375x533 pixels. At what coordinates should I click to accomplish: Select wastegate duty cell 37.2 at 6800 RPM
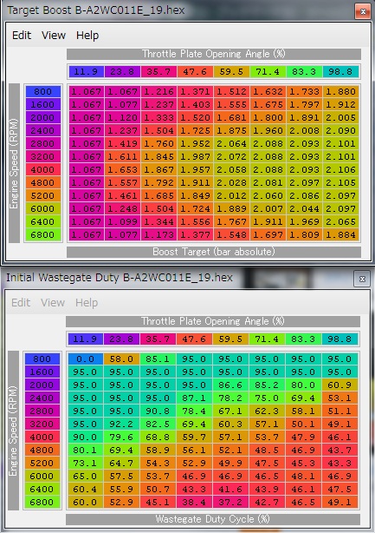[x=230, y=502]
